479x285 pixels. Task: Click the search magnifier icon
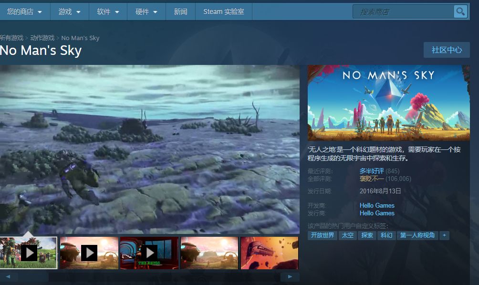pyautogui.click(x=461, y=11)
